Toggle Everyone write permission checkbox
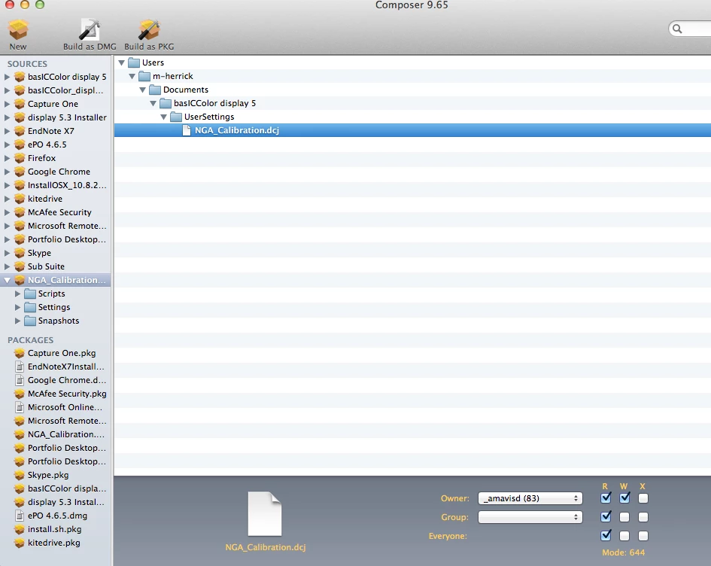The width and height of the screenshot is (711, 566). [x=624, y=536]
